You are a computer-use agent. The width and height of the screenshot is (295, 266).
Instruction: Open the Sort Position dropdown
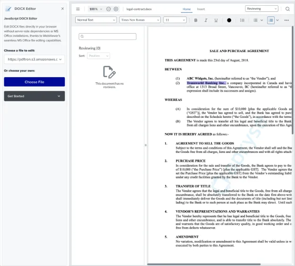tap(98, 56)
